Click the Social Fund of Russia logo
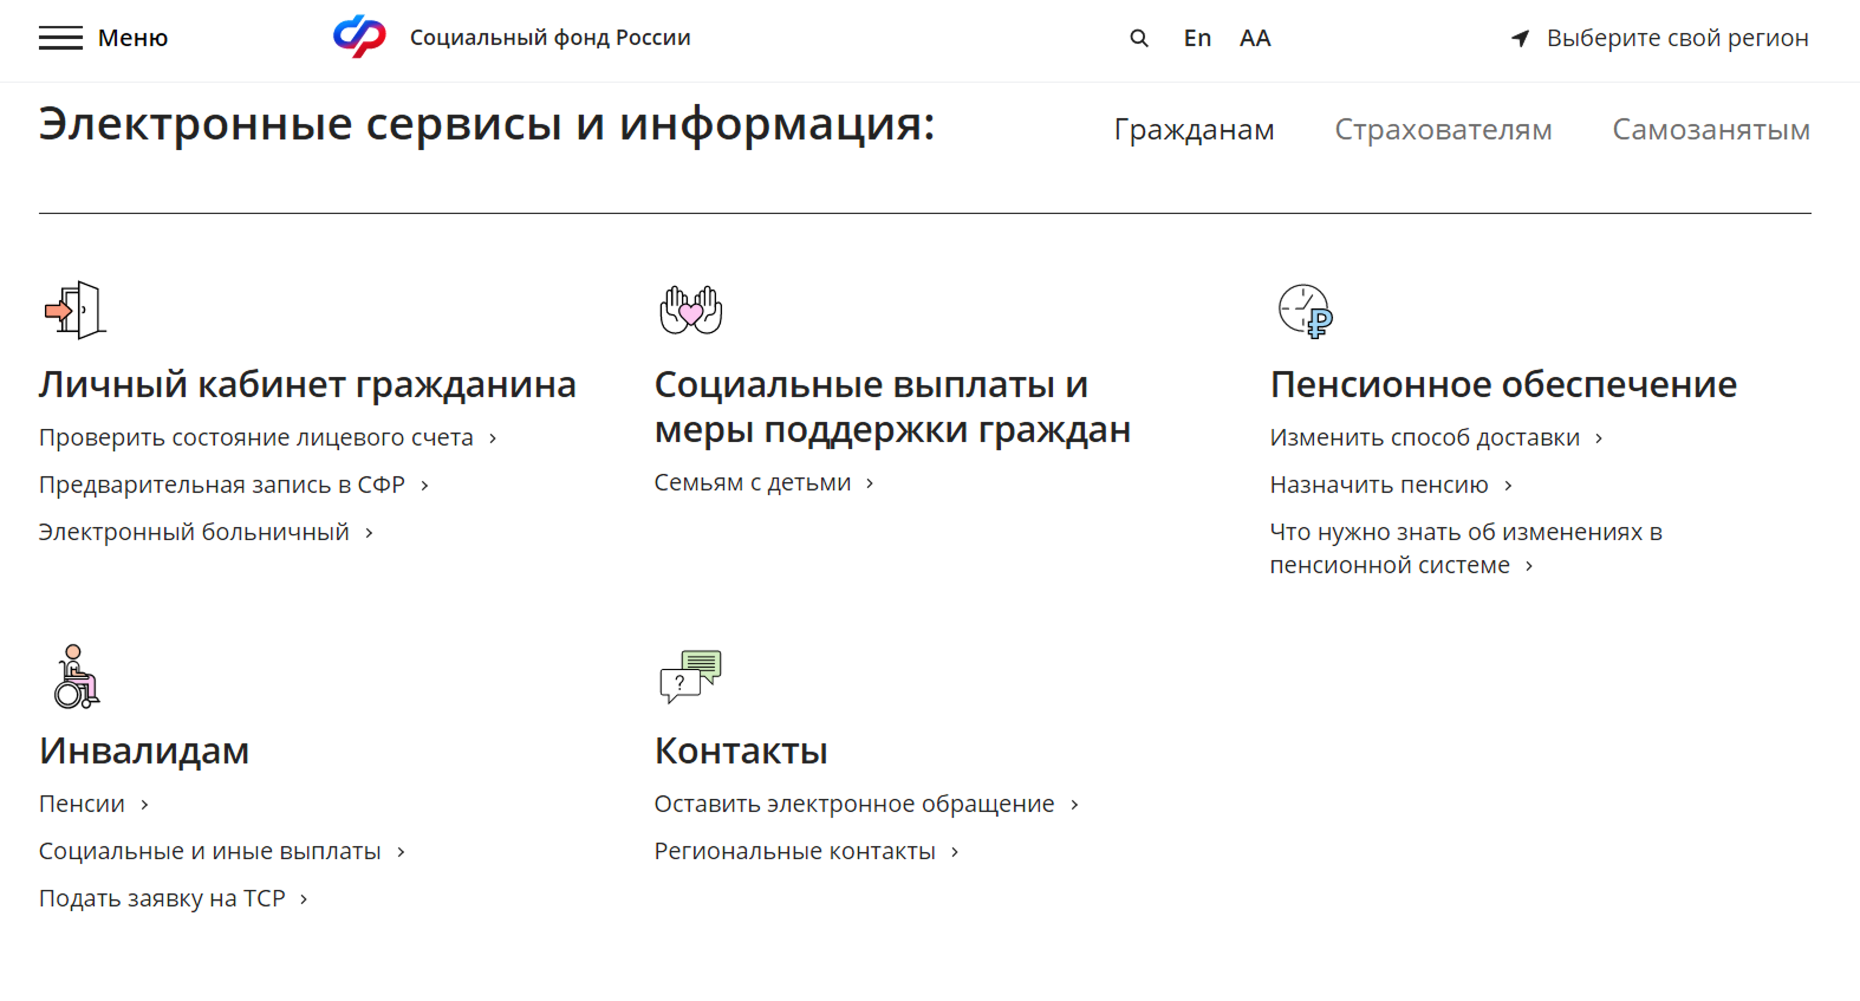This screenshot has height=1001, width=1860. click(360, 36)
